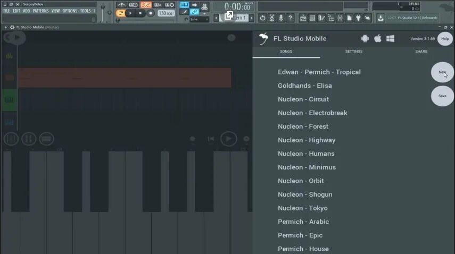Image resolution: width=455 pixels, height=254 pixels.
Task: Click the undo history circular arrow icon
Action: tap(262, 18)
